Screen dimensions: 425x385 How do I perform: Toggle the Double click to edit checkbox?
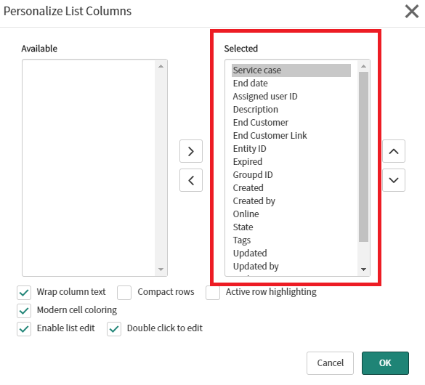[114, 328]
